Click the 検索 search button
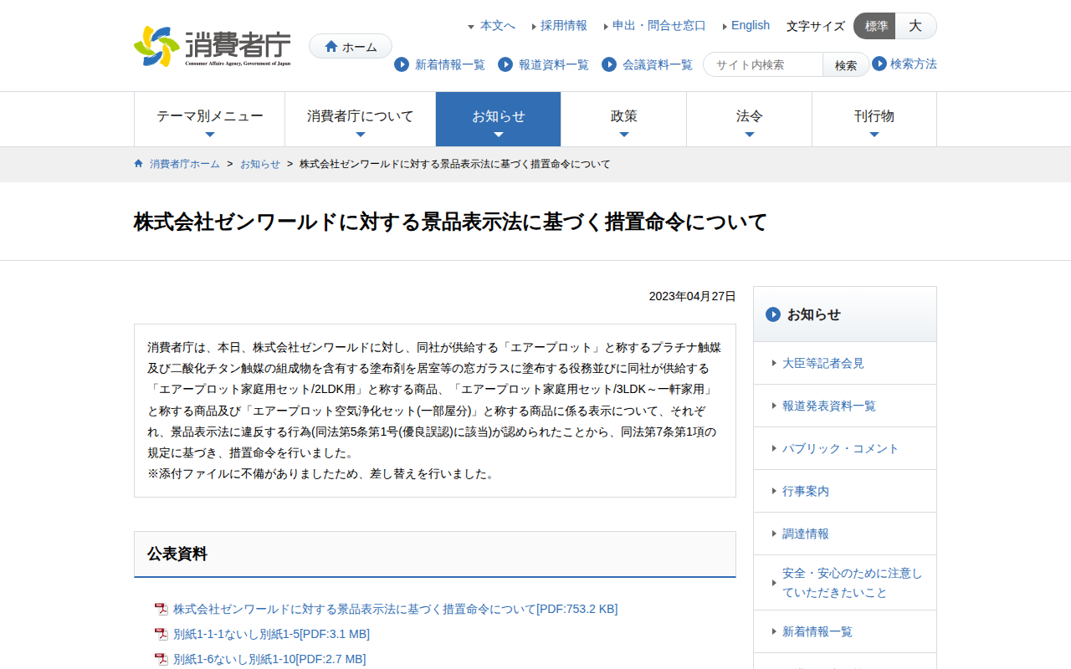 pyautogui.click(x=846, y=64)
